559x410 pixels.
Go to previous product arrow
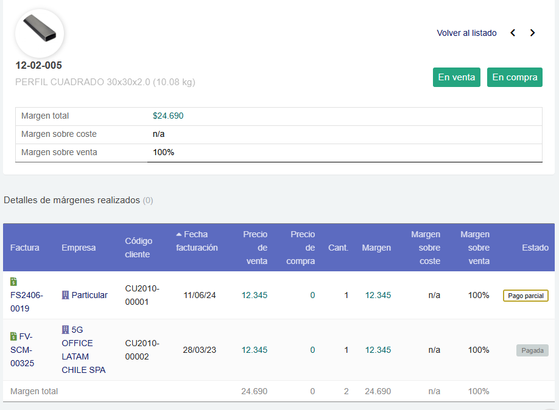tap(513, 33)
